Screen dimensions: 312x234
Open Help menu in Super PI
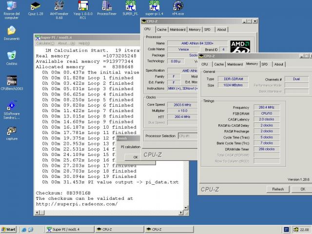click(84, 43)
